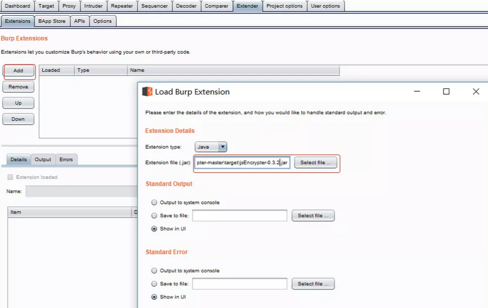The width and height of the screenshot is (488, 308).
Task: Click Standard Output save file path field
Action: click(x=240, y=215)
